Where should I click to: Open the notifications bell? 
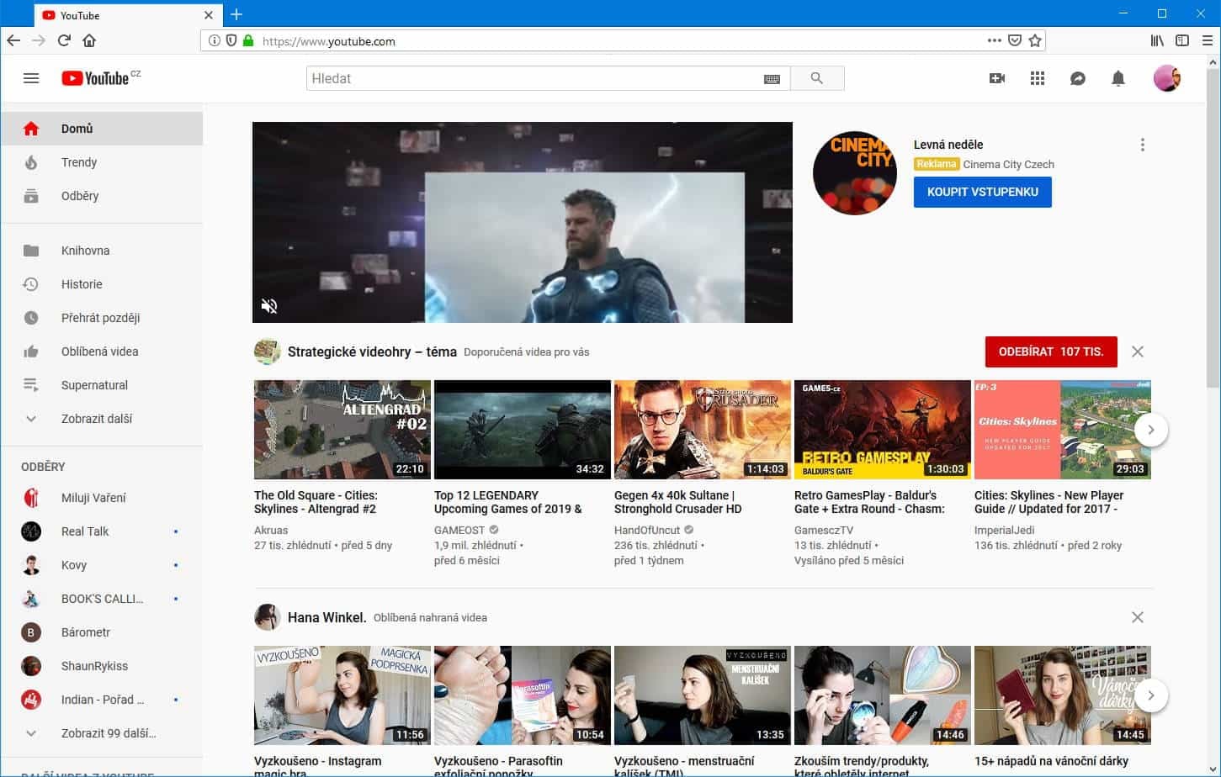pyautogui.click(x=1118, y=78)
